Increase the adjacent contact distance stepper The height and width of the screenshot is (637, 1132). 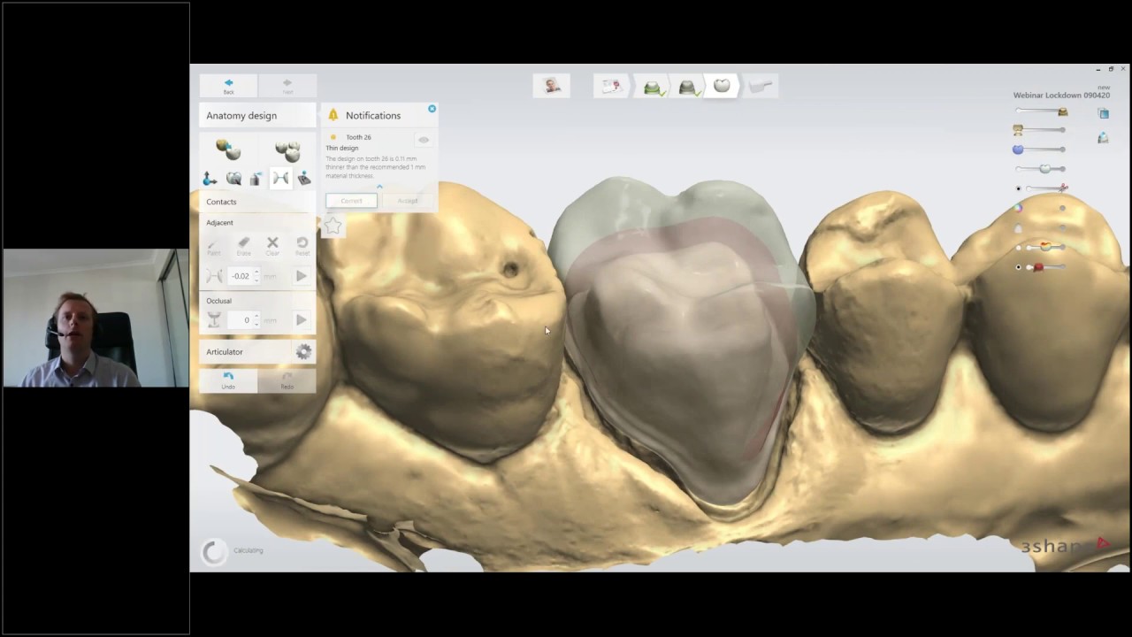257,272
